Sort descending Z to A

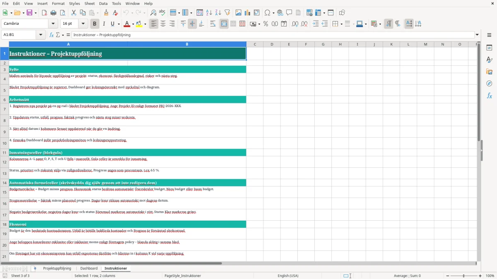point(218,13)
